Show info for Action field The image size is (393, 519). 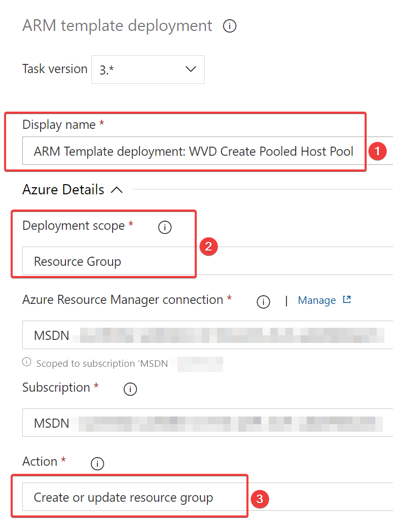(x=97, y=463)
